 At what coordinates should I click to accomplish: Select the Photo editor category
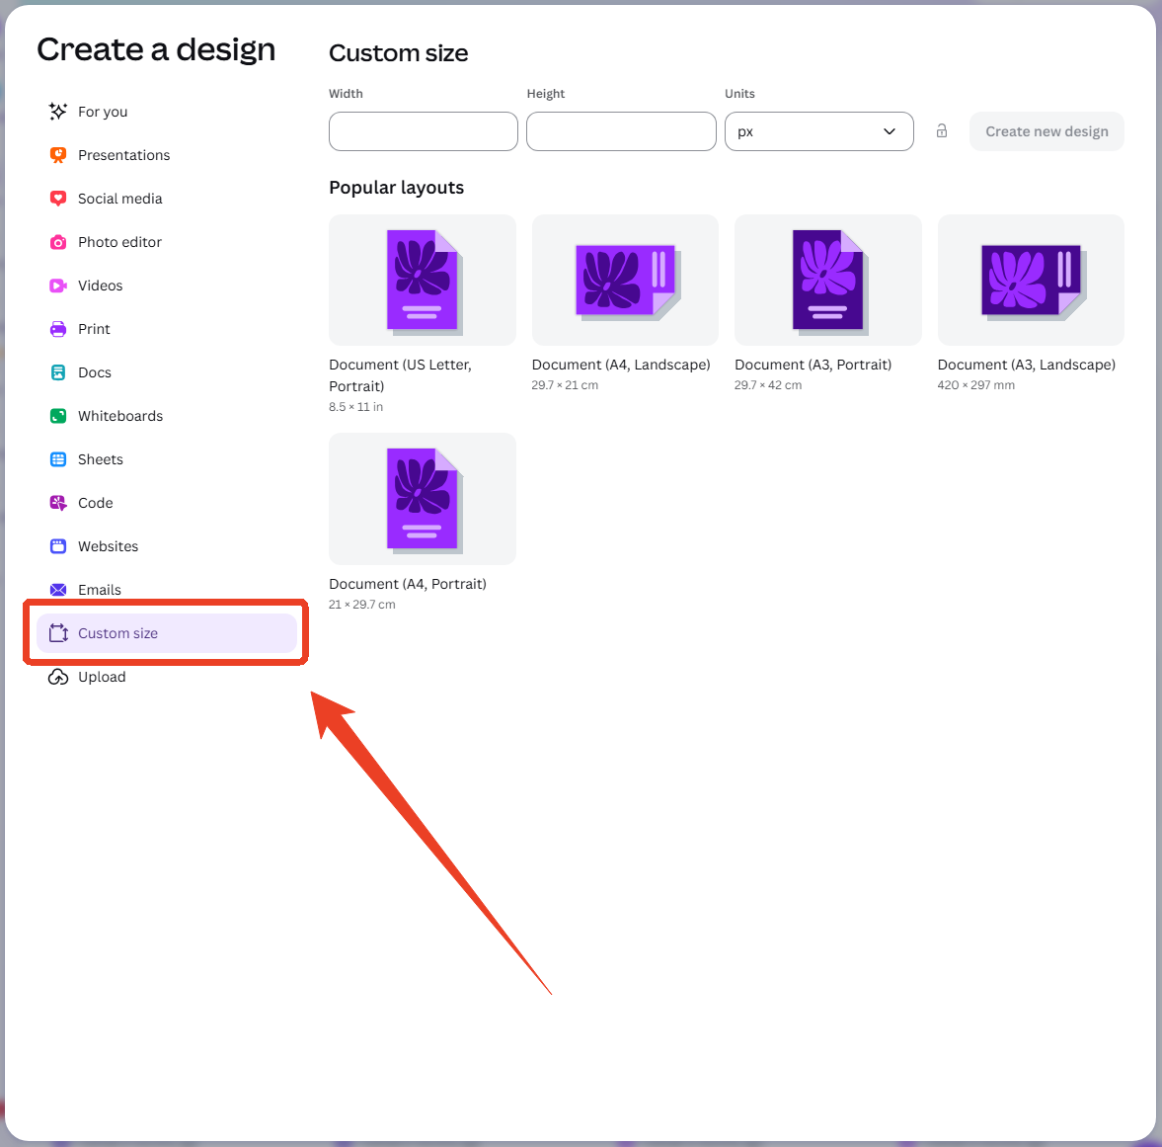119,242
